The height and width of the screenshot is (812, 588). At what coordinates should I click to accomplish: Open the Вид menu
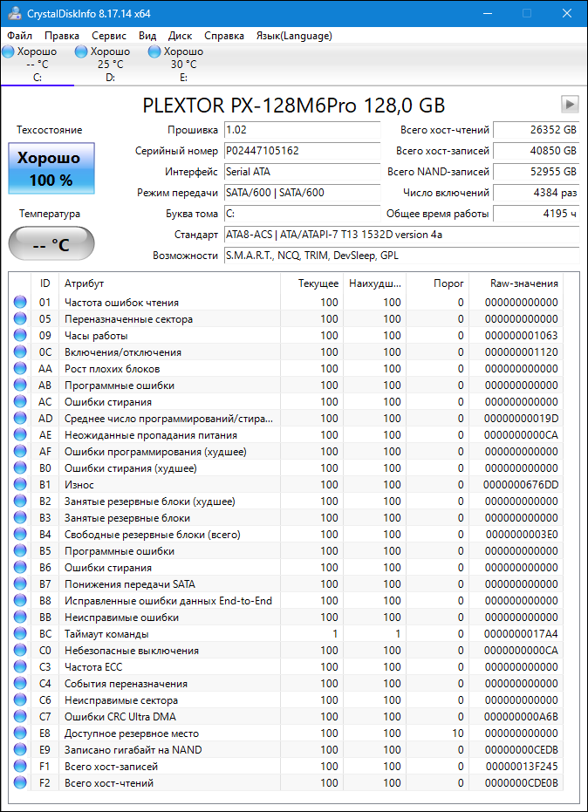coord(147,36)
